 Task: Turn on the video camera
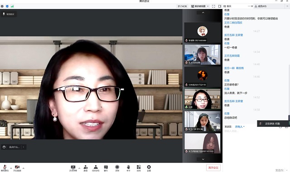click(x=17, y=168)
